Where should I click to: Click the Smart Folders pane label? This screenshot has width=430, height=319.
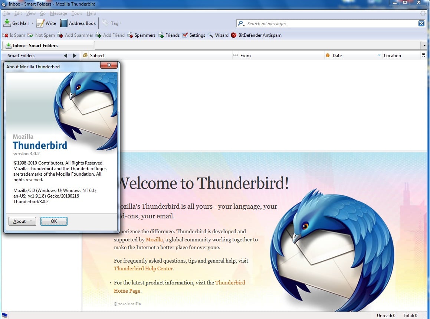(x=21, y=55)
